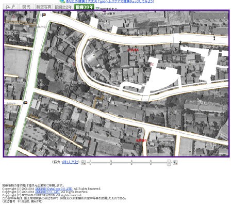Click the traffic signal icon at top-left intersection
The image size is (232, 204).
click(44, 15)
